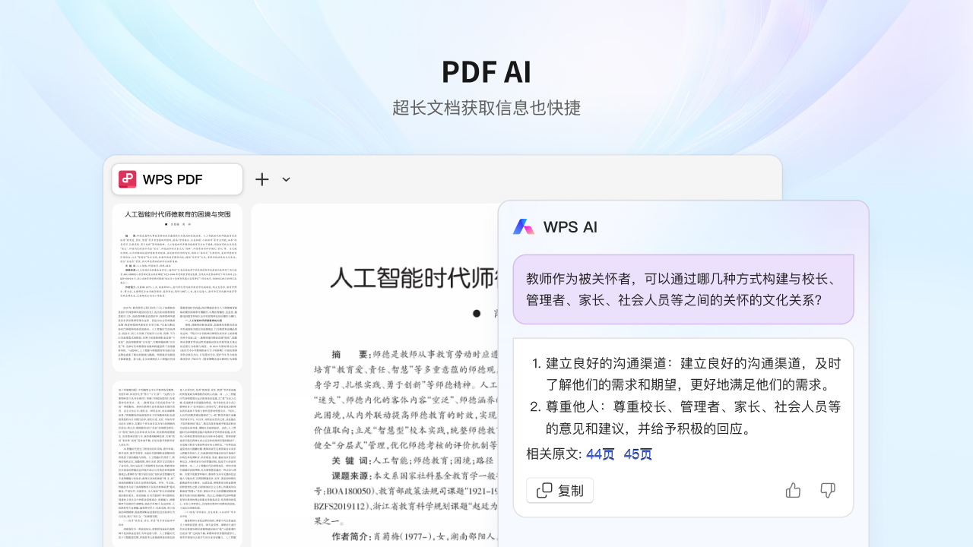Click the 相关原文 reference label
The image size is (973, 547).
pos(551,454)
